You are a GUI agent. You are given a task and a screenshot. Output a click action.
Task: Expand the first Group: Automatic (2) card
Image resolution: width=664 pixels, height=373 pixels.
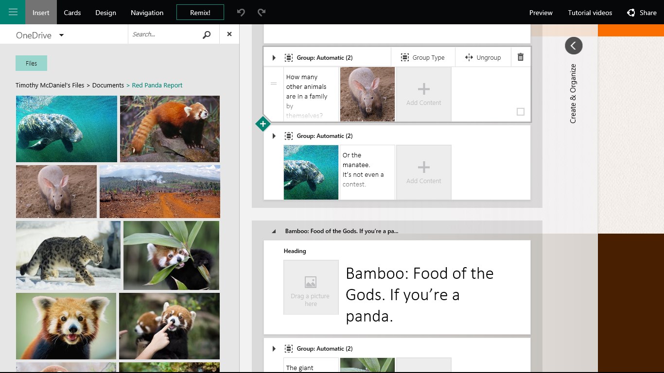click(274, 58)
